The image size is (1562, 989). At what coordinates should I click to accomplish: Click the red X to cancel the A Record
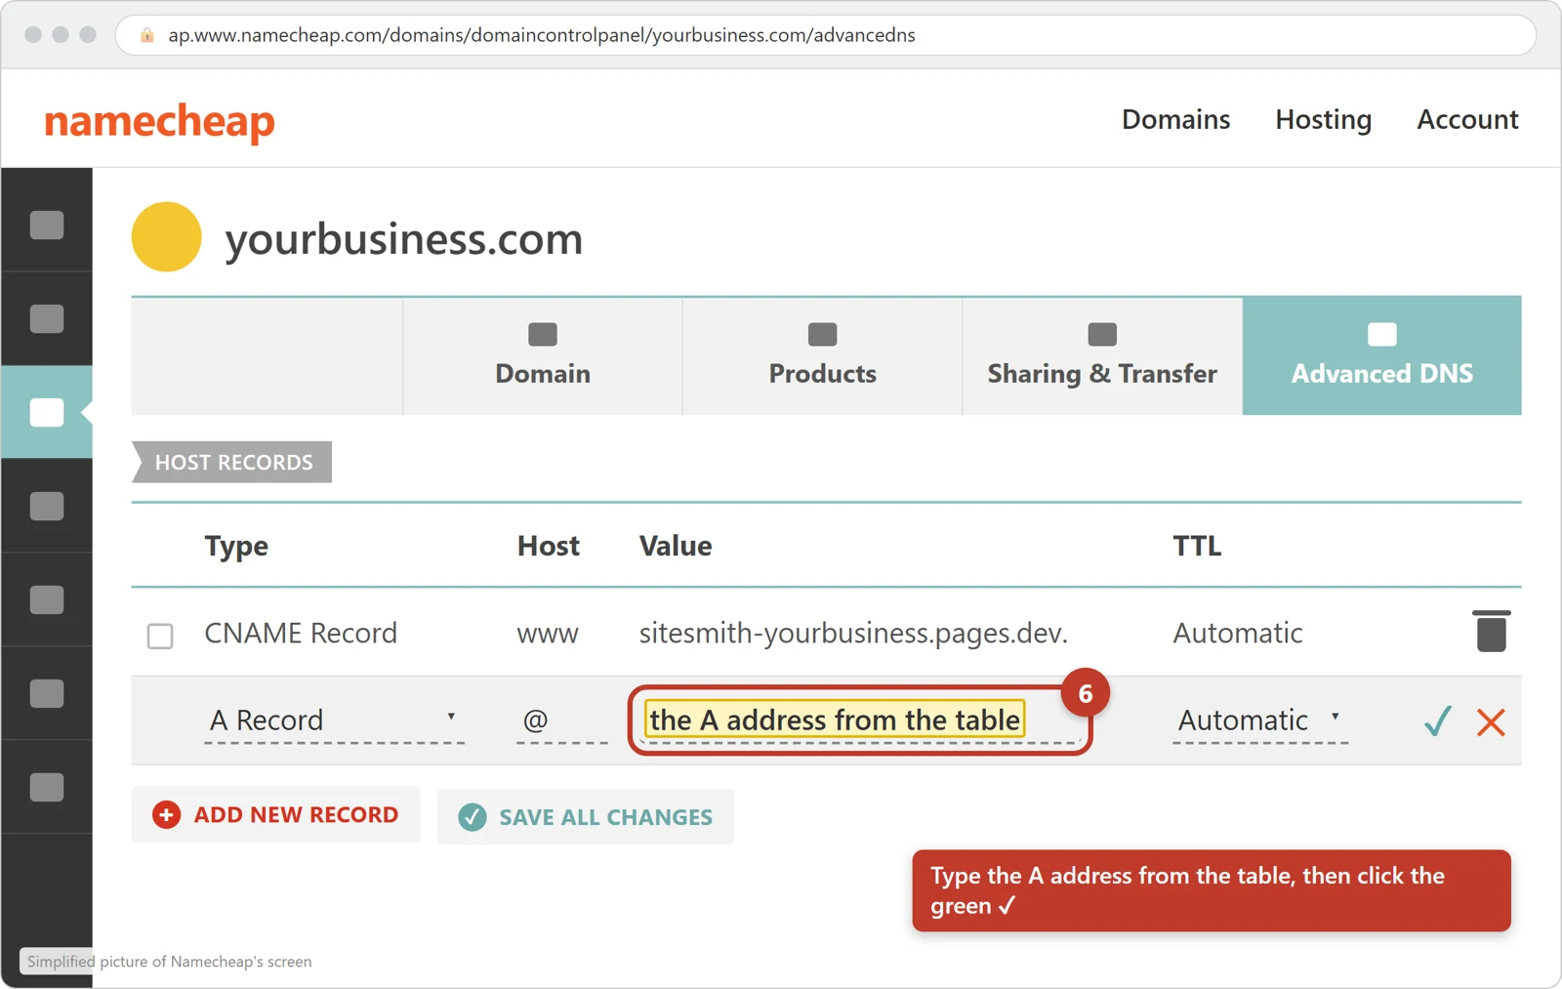tap(1491, 722)
